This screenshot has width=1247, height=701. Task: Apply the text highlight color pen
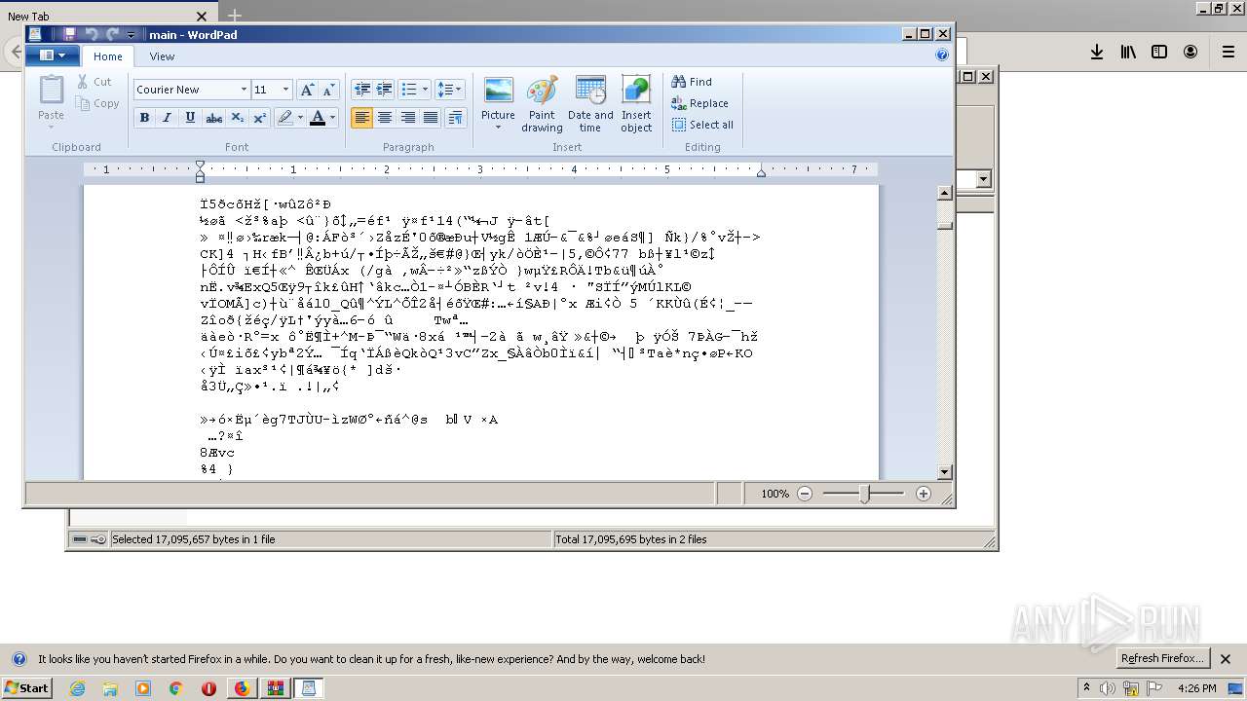284,118
